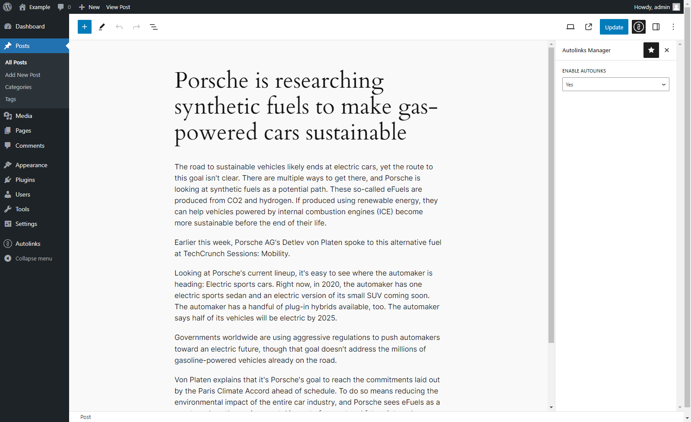Click the Update button

click(x=614, y=27)
